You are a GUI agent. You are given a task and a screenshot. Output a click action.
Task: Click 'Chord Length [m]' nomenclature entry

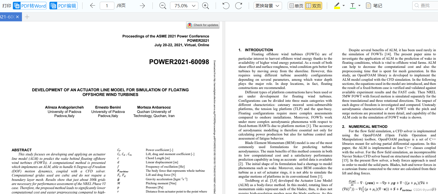tap(158, 158)
